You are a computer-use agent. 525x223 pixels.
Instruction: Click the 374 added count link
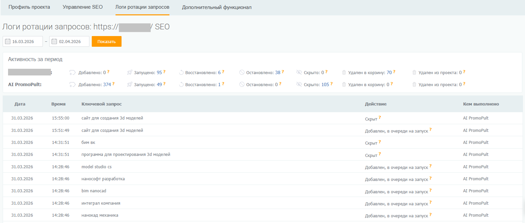coord(107,85)
